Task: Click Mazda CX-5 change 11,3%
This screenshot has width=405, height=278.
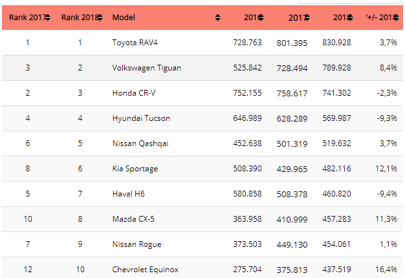Action: click(386, 219)
